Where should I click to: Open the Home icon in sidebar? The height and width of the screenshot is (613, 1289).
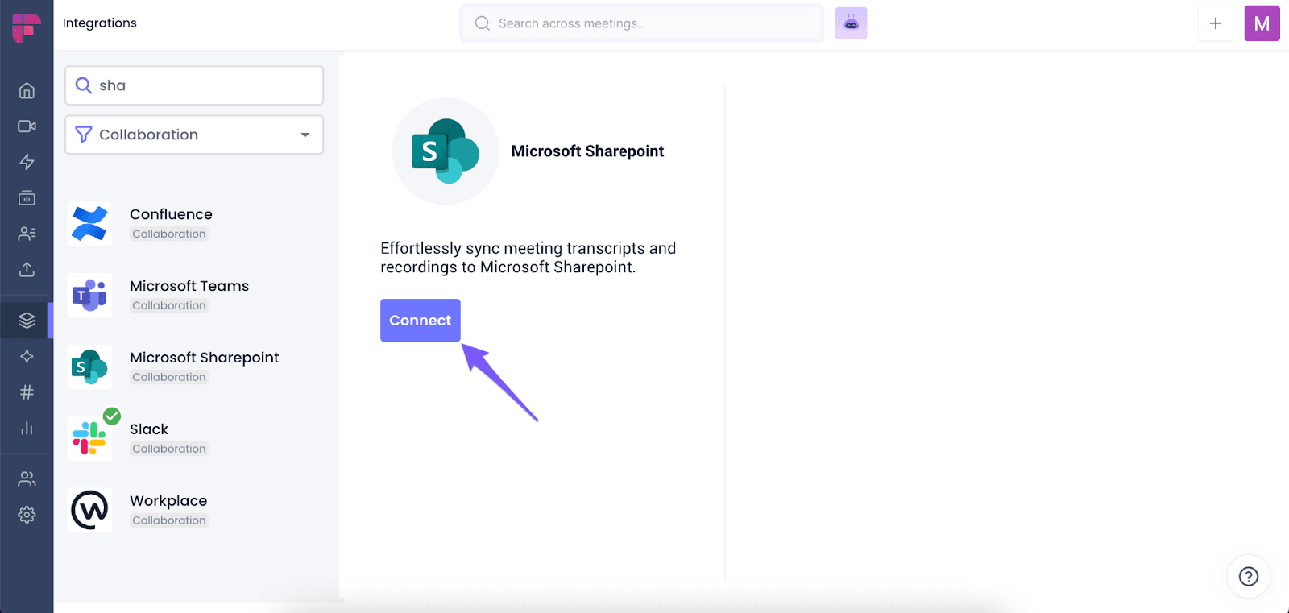[x=27, y=90]
